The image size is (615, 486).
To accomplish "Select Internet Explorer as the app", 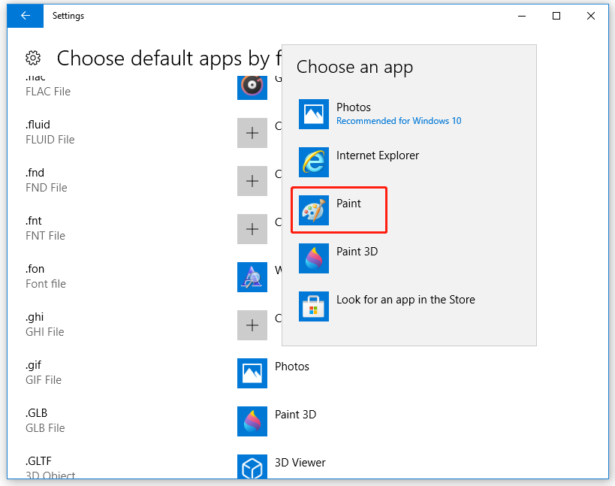I will [409, 162].
